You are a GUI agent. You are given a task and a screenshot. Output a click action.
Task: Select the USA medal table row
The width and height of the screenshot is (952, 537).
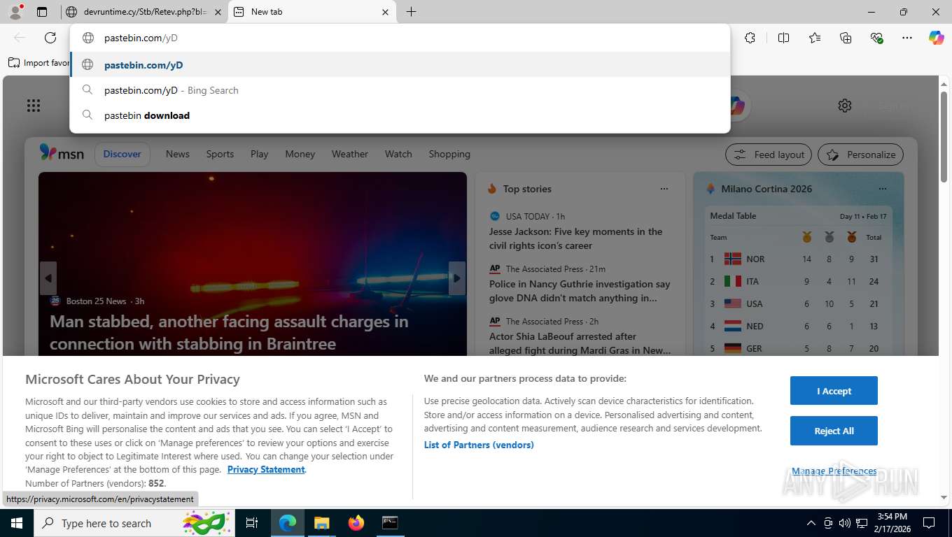(798, 303)
